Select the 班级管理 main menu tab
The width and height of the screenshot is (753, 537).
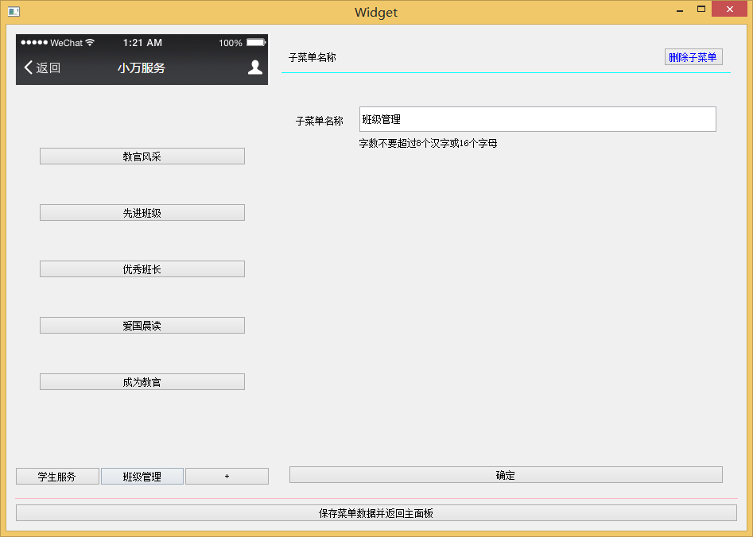[142, 477]
